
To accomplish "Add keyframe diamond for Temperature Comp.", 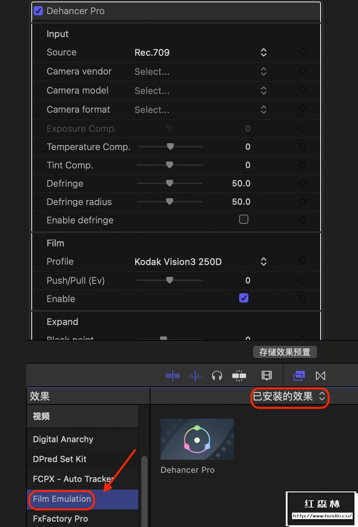I will [x=303, y=146].
